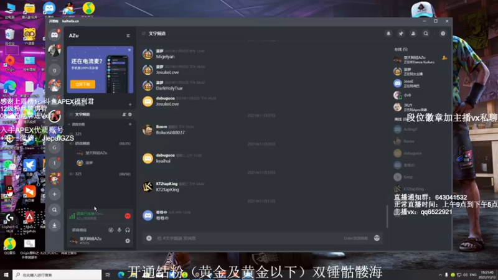This screenshot has height=280, width=498.
Task: Open the cartoon character server with badge 2
Action: click(54, 179)
